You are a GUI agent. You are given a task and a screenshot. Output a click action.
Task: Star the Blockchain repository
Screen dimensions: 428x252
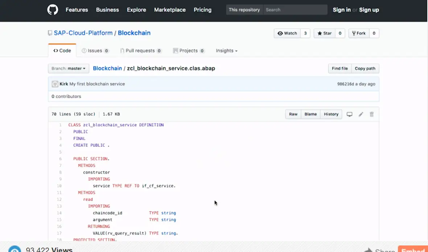point(325,33)
